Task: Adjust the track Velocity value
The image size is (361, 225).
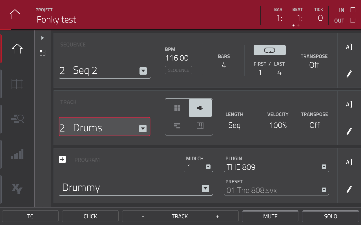Action: tap(278, 125)
